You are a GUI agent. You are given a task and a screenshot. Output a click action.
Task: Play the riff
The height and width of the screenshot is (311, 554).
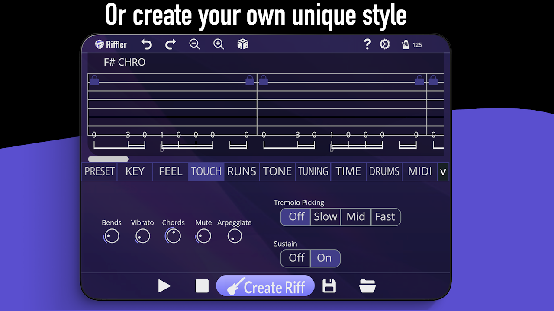click(x=164, y=286)
